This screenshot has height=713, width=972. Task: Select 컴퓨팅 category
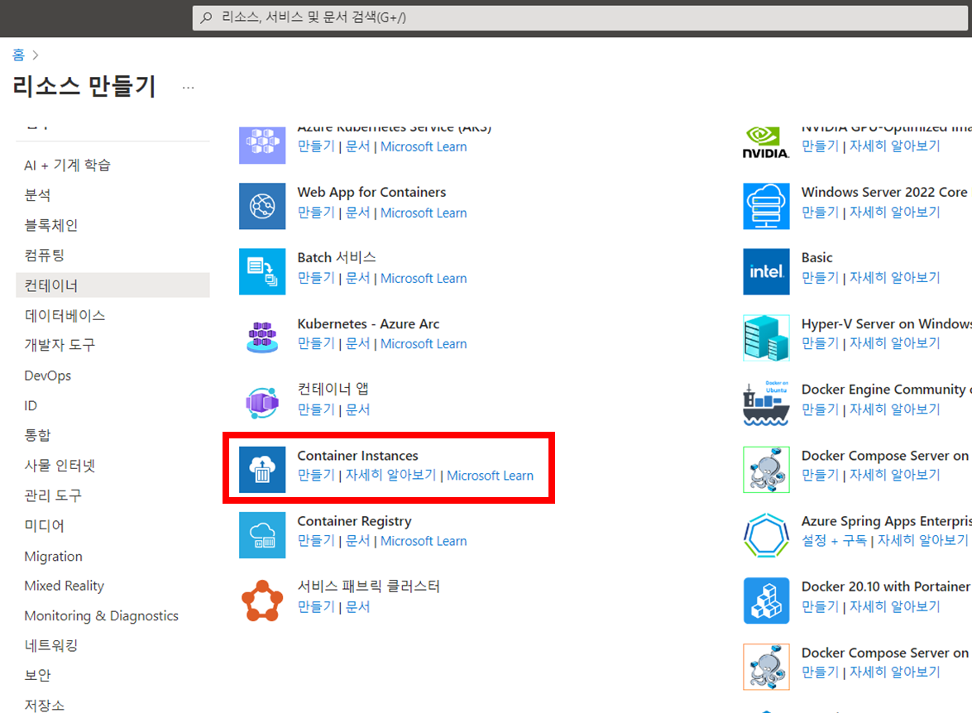[x=113, y=255]
